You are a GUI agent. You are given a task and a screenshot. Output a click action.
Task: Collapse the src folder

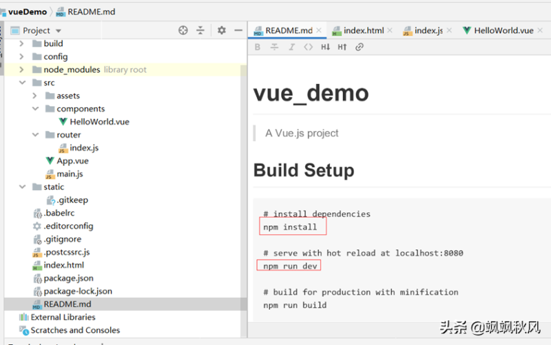tap(21, 83)
